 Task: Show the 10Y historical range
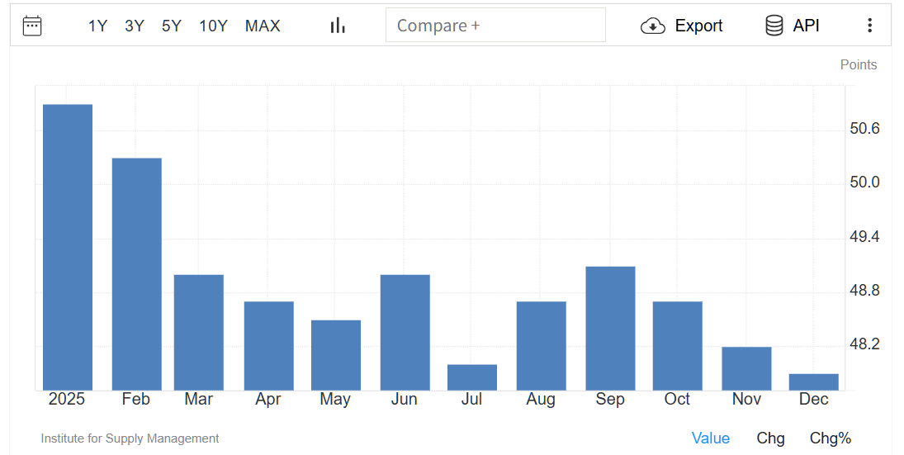(213, 26)
